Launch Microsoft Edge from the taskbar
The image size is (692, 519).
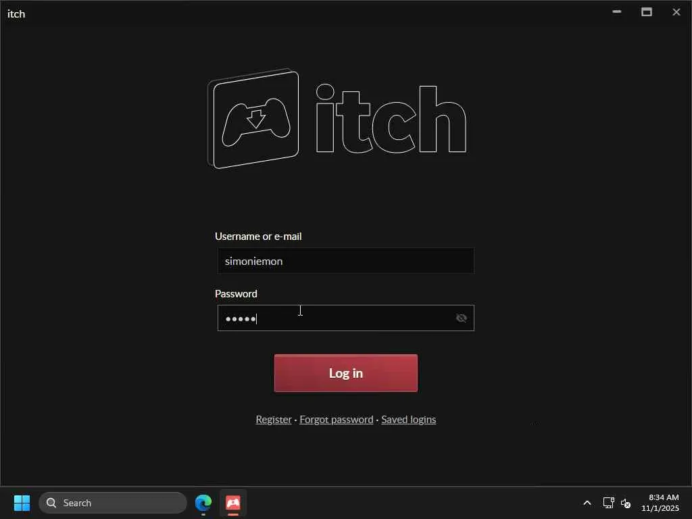coord(203,503)
